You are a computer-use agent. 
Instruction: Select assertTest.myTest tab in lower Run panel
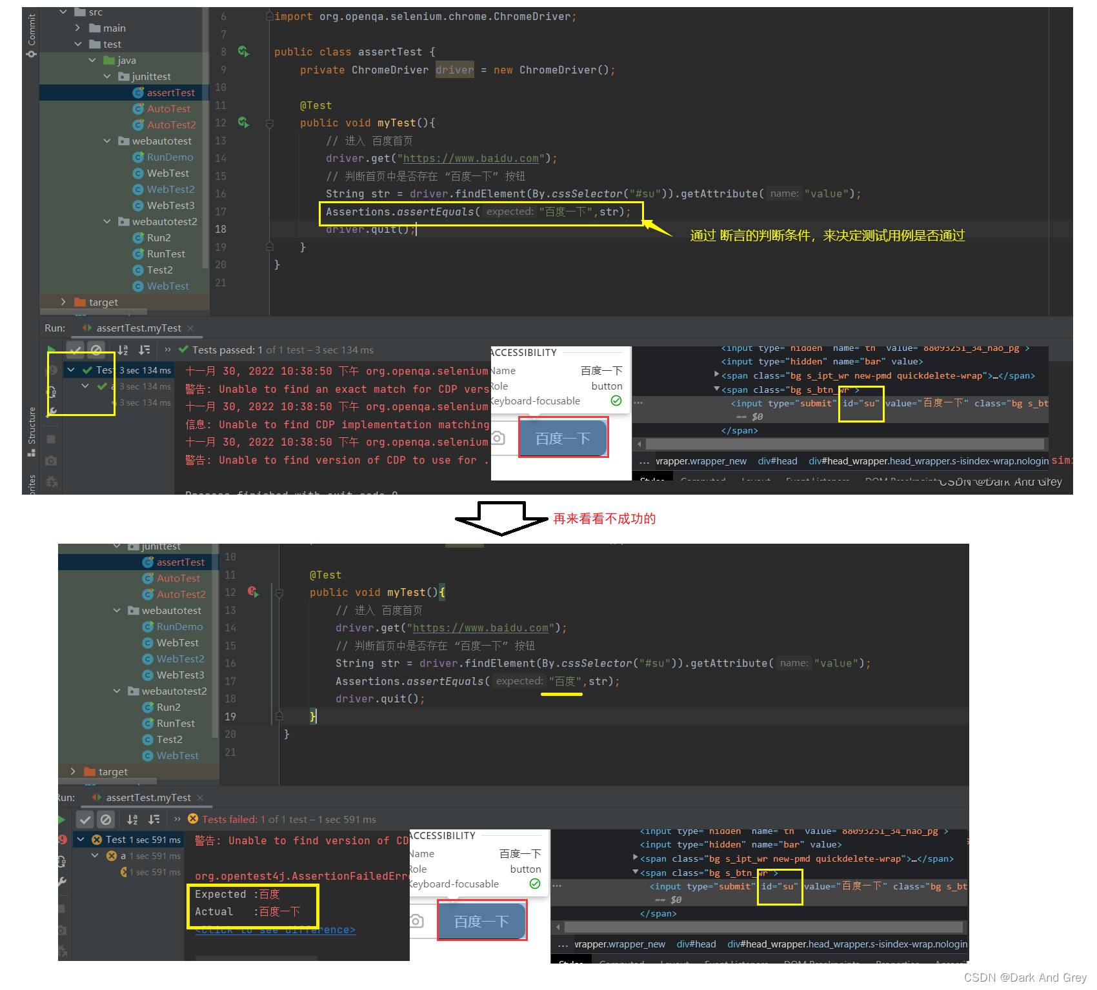[148, 798]
